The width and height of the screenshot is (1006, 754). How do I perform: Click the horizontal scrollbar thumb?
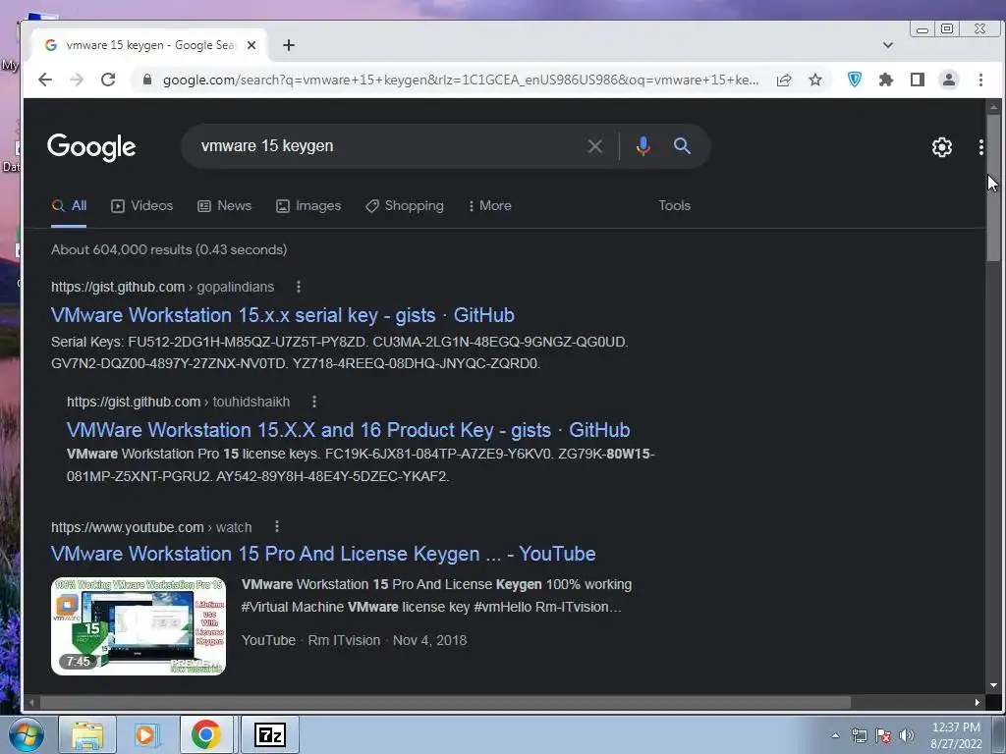tap(446, 702)
